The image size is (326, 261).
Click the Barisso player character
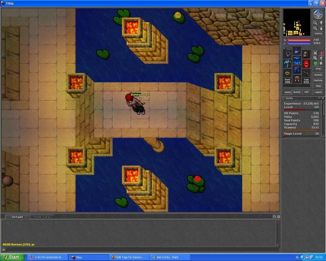pyautogui.click(x=136, y=104)
